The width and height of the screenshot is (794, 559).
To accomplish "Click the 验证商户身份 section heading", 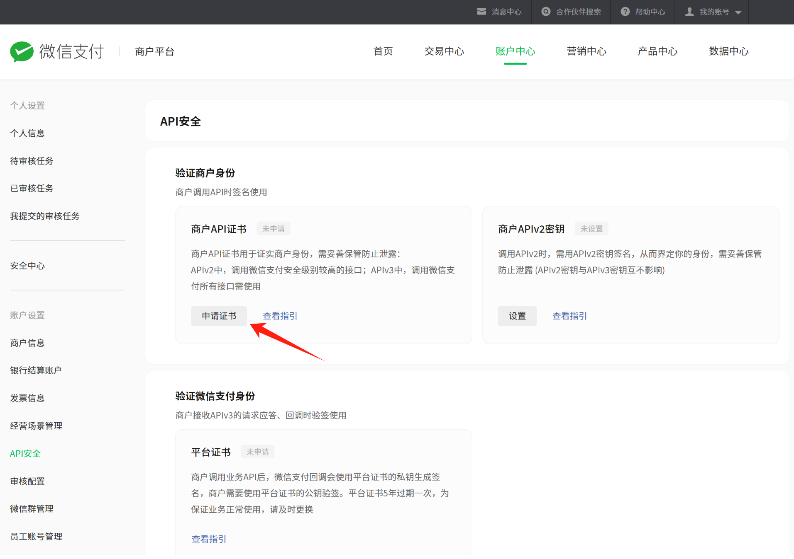I will pos(205,173).
